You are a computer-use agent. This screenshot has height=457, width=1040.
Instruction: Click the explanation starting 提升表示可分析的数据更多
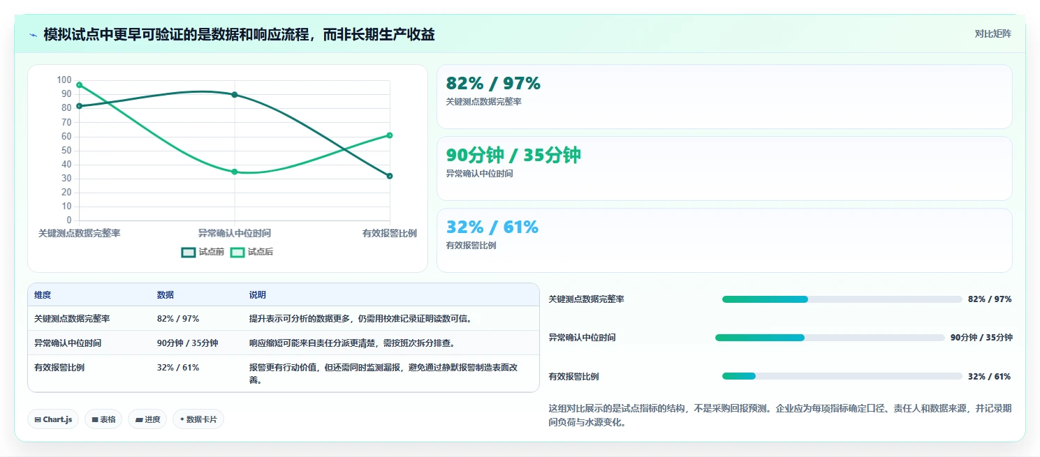[361, 319]
